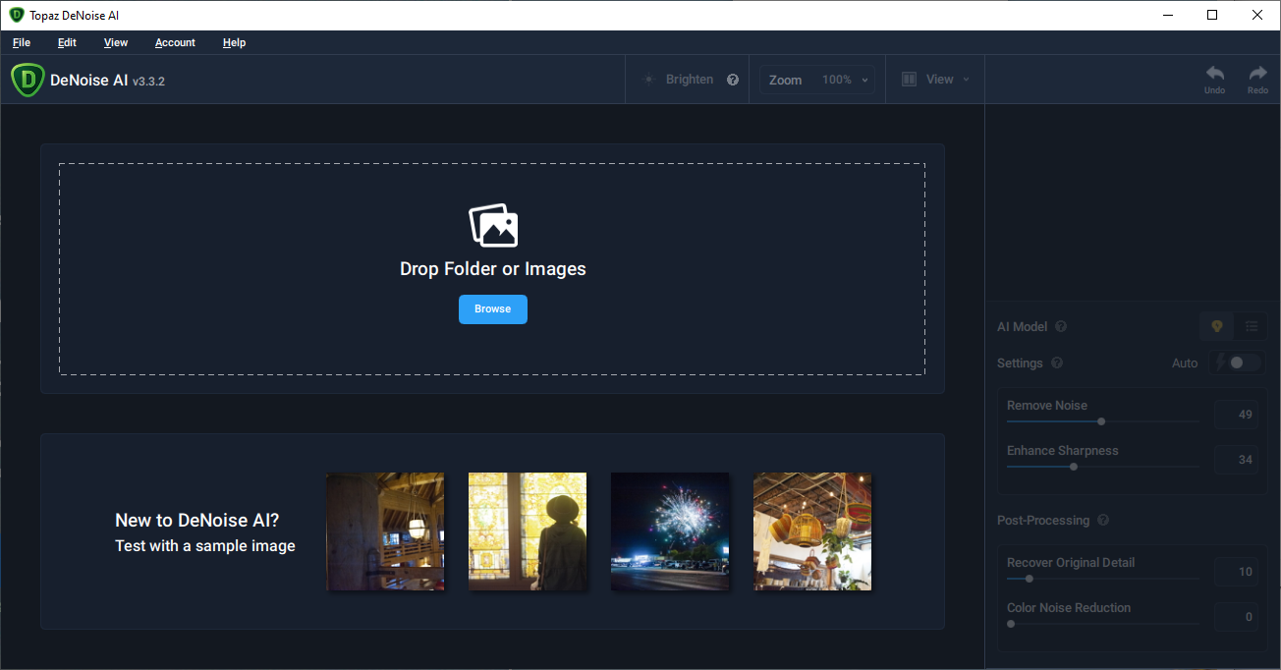The height and width of the screenshot is (670, 1281).
Task: Click the 'Remove Noise' label
Action: point(1047,406)
